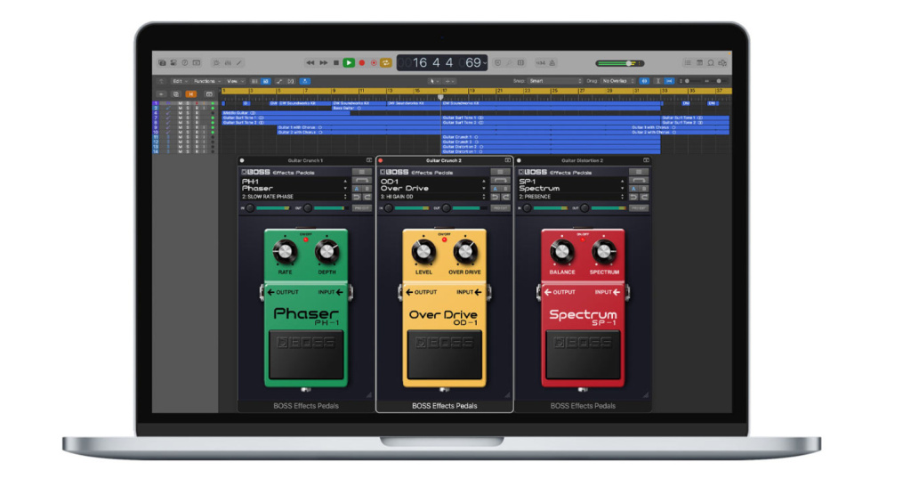Image resolution: width=911 pixels, height=503 pixels.
Task: Open the Edit menu in tracks area
Action: tap(177, 81)
